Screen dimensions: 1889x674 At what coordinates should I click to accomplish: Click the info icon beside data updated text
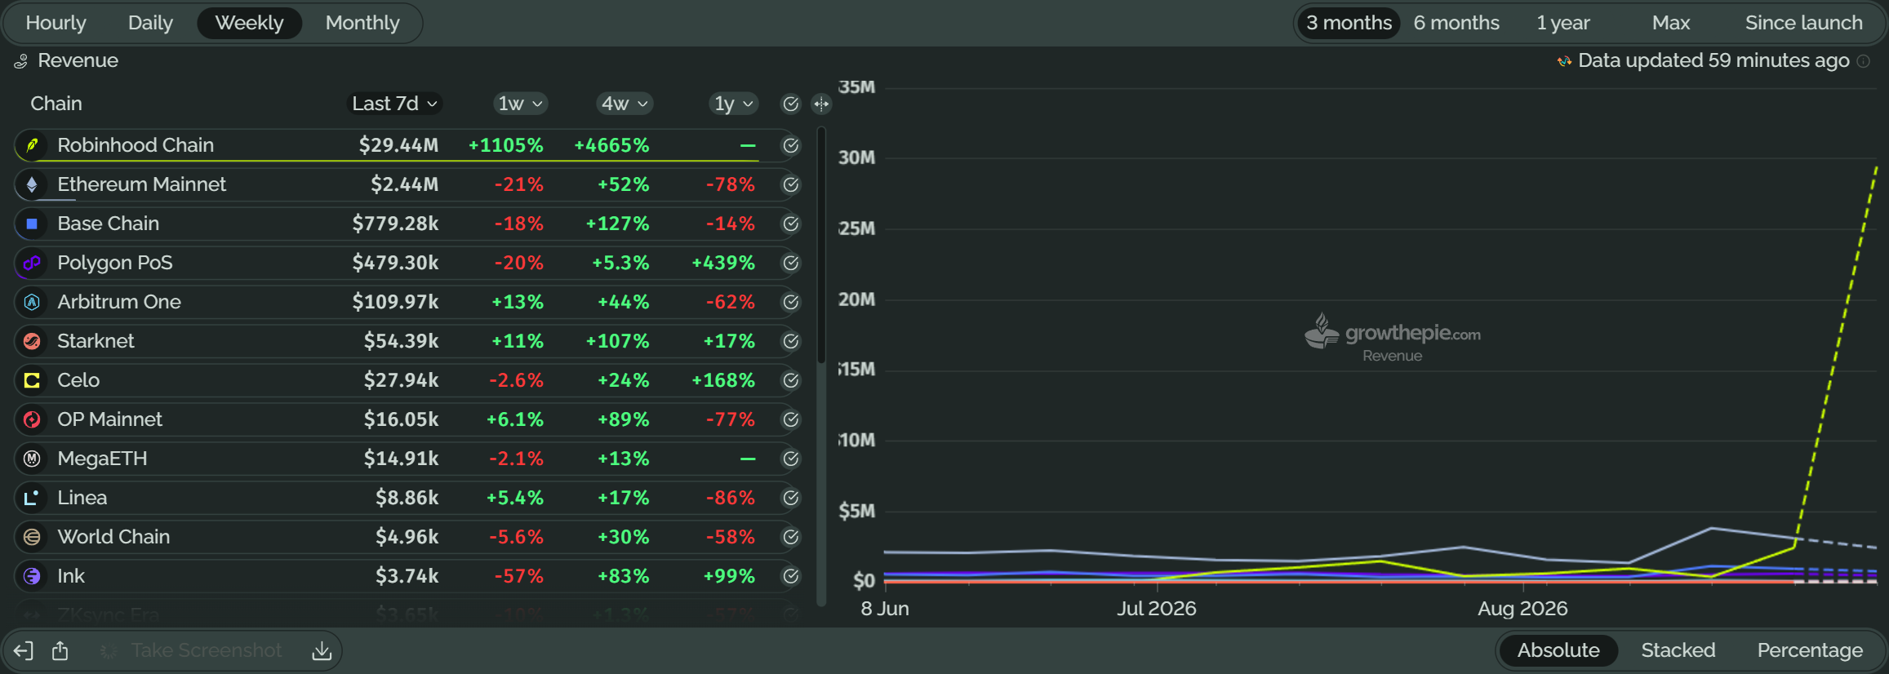(x=1864, y=61)
